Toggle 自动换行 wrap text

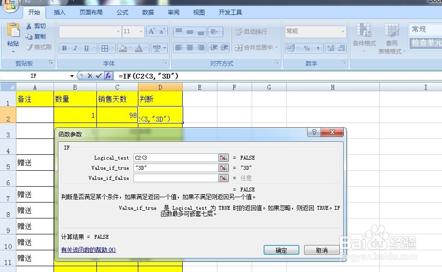tap(251, 32)
